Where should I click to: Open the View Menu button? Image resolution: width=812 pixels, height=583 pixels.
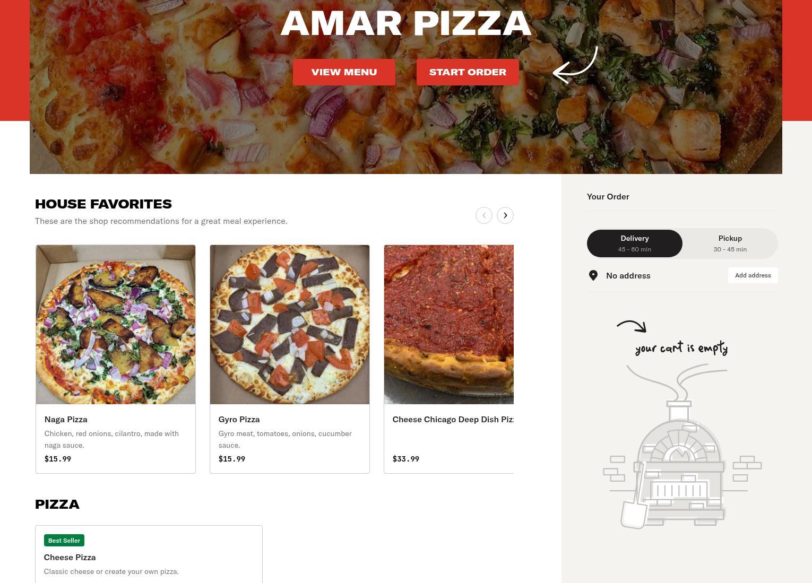pos(344,72)
